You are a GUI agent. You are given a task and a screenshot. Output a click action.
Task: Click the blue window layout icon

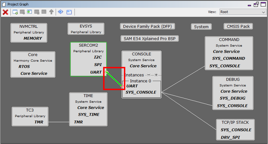(x=69, y=12)
